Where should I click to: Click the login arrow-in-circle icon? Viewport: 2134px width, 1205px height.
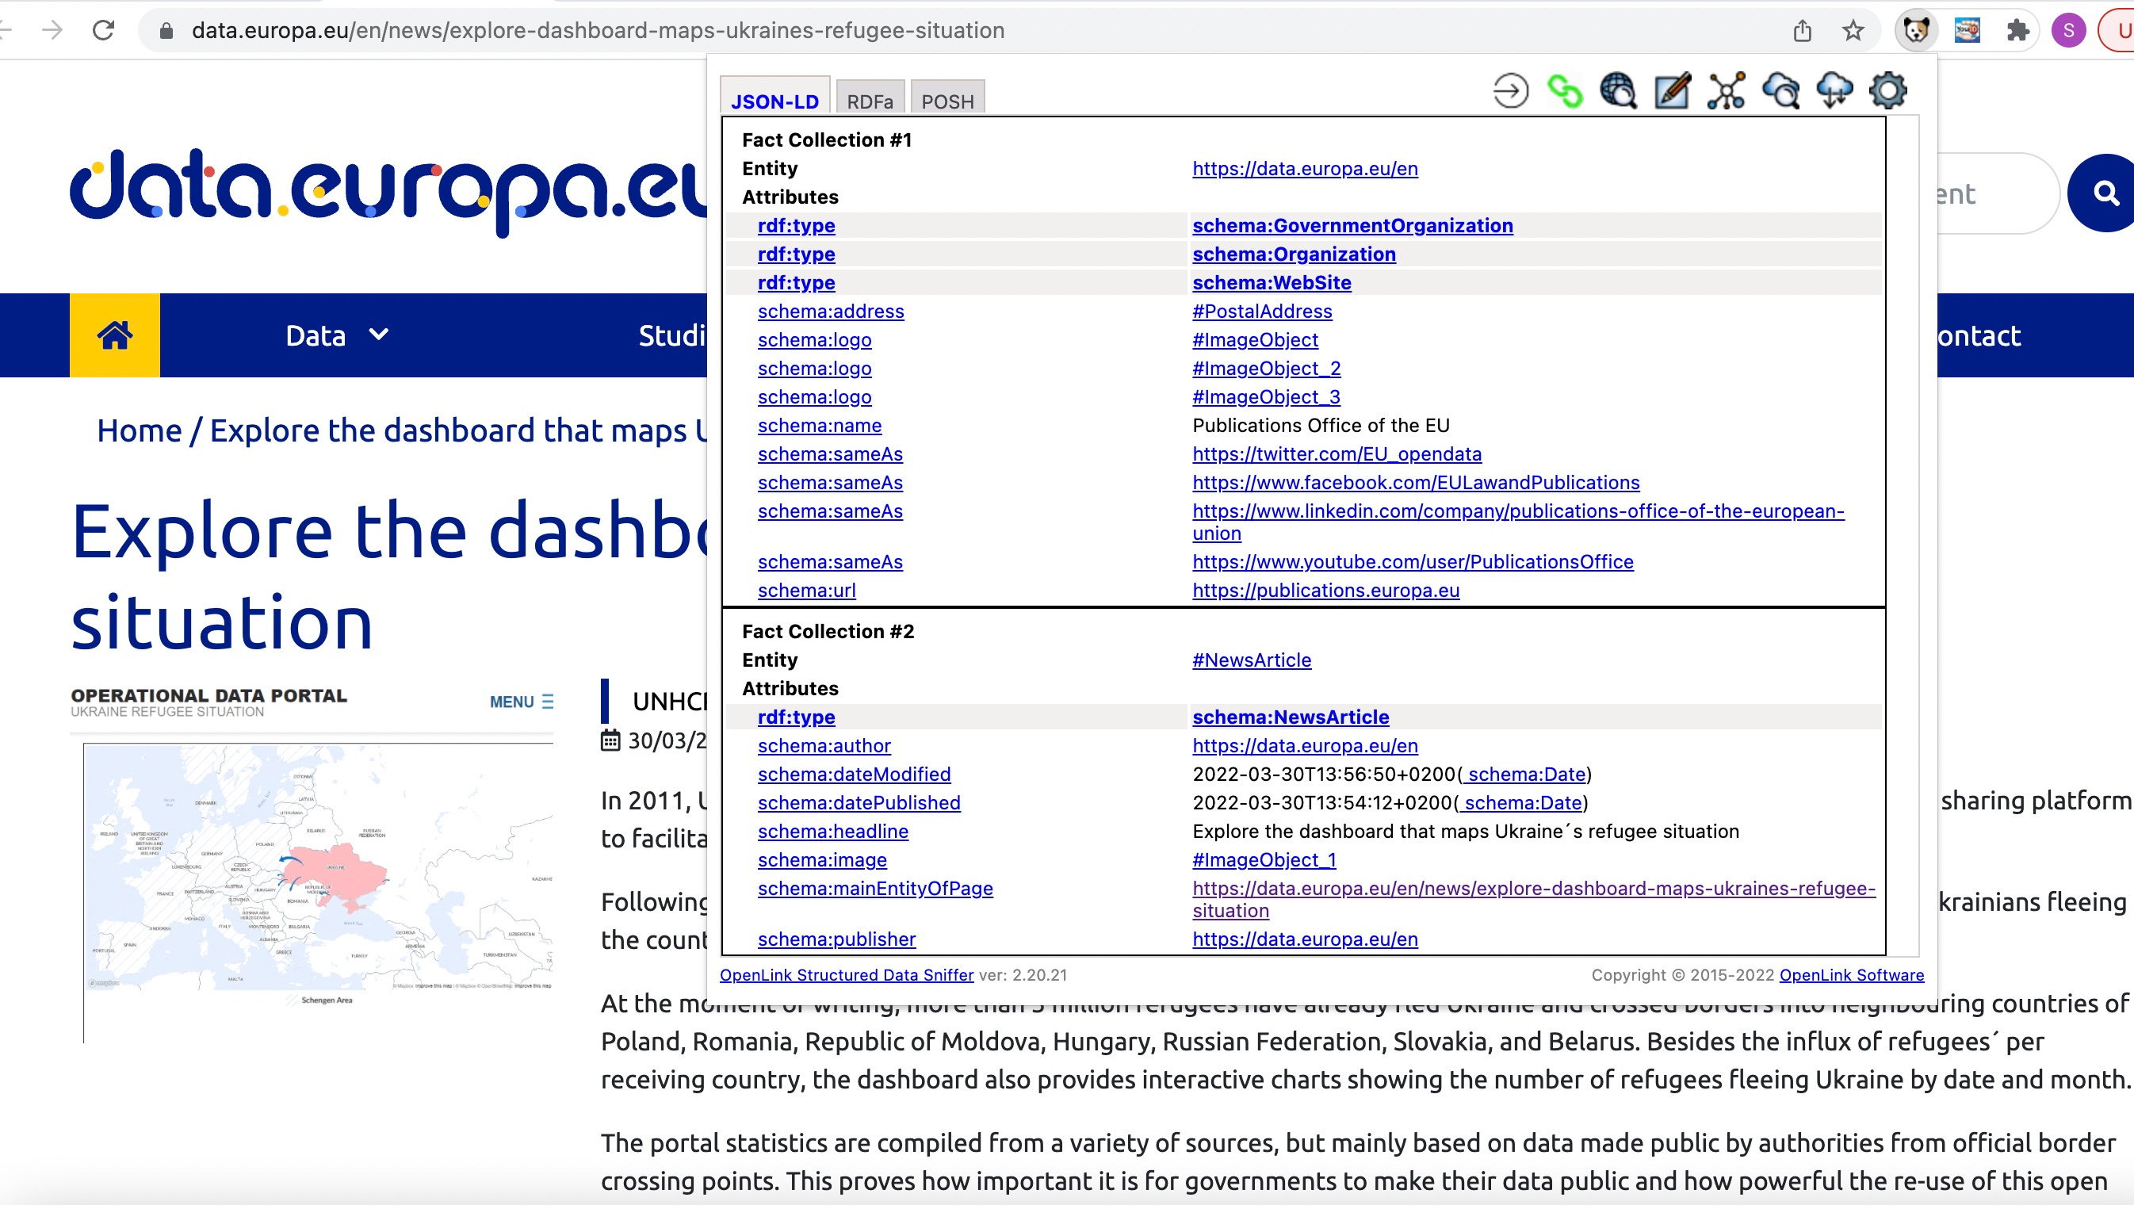tap(1509, 90)
